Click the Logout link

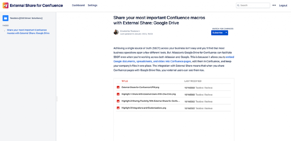pyautogui.click(x=283, y=5)
